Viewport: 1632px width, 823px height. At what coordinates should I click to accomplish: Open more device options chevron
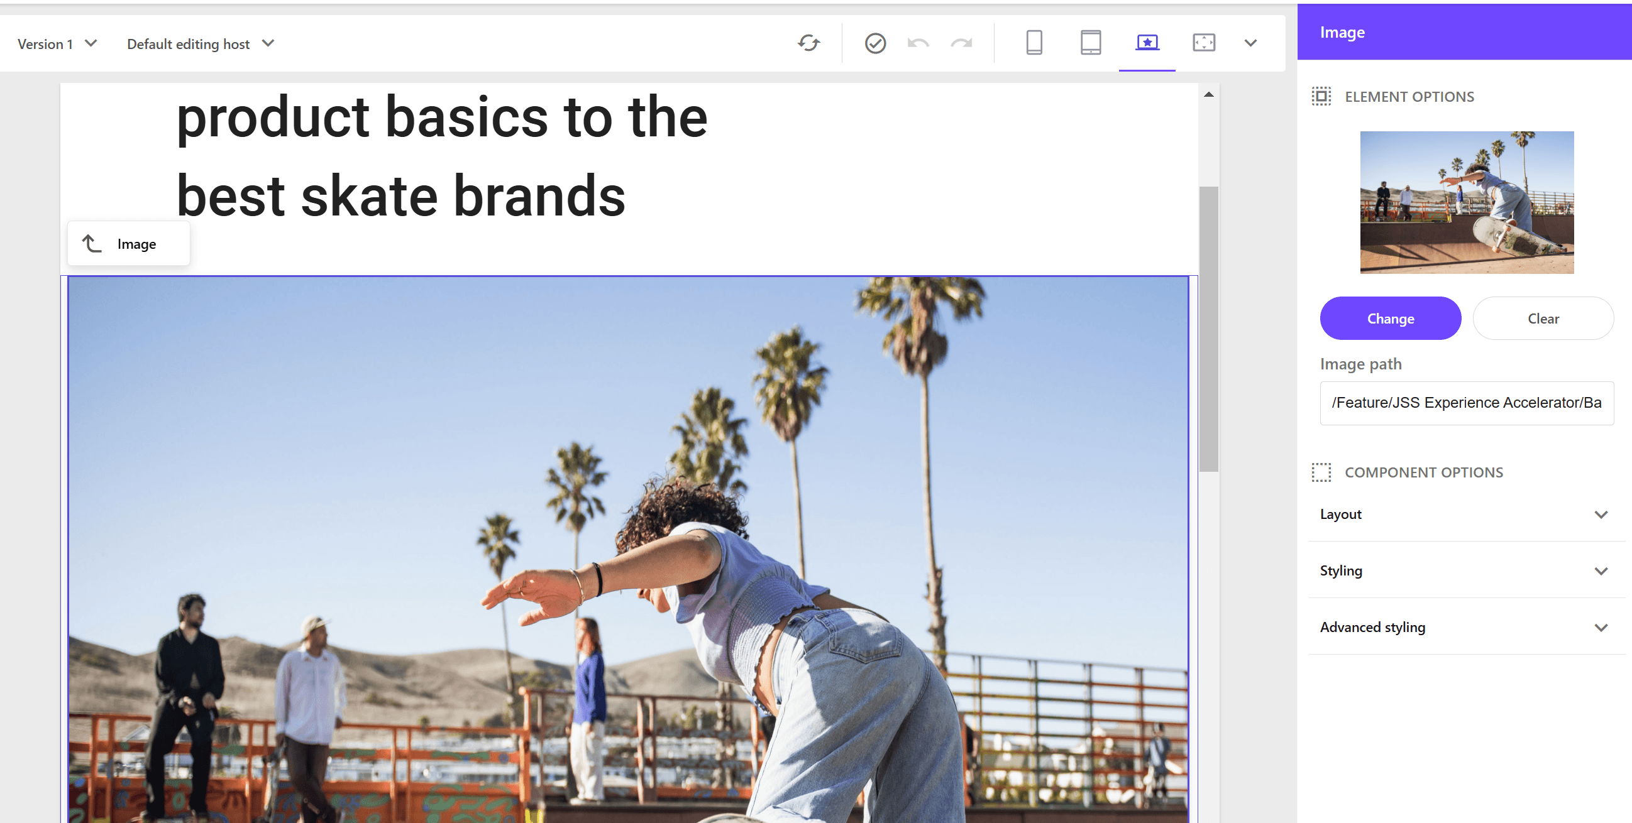click(1250, 43)
